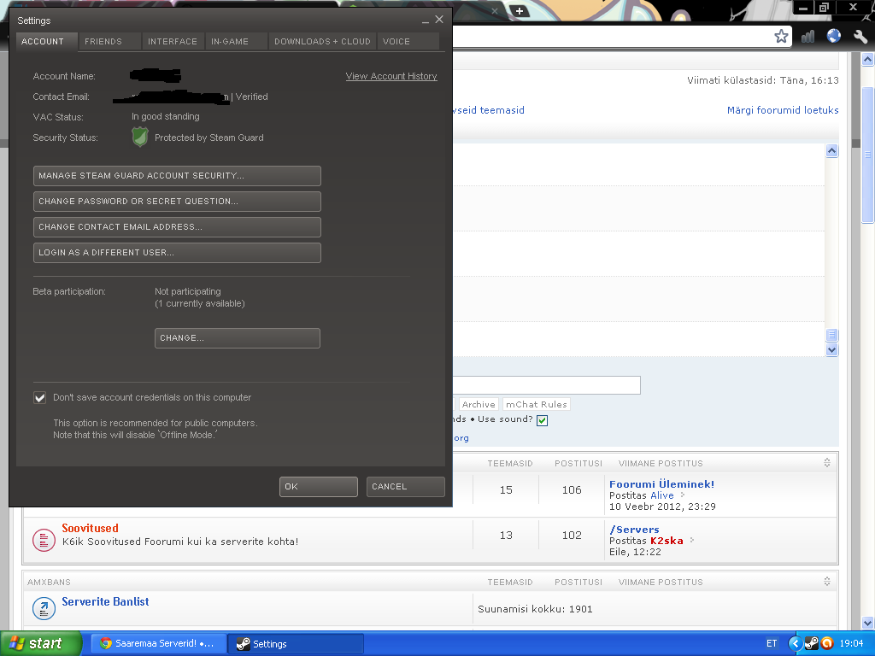Click the orange tray icon beside the clock
Image resolution: width=875 pixels, height=656 pixels.
[827, 643]
